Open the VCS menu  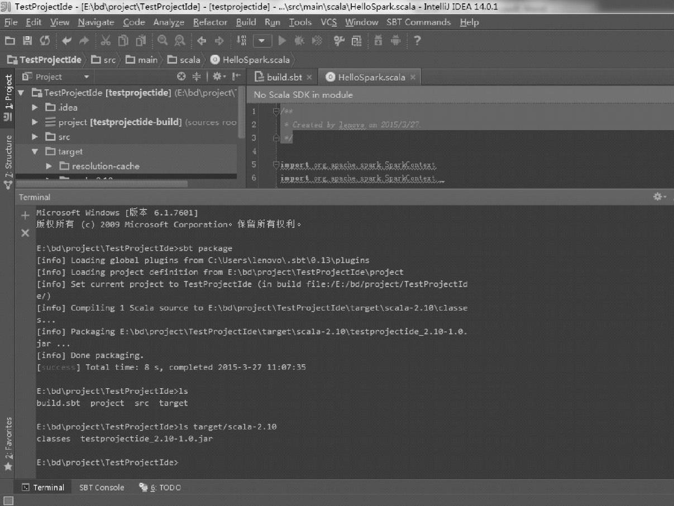(x=329, y=22)
